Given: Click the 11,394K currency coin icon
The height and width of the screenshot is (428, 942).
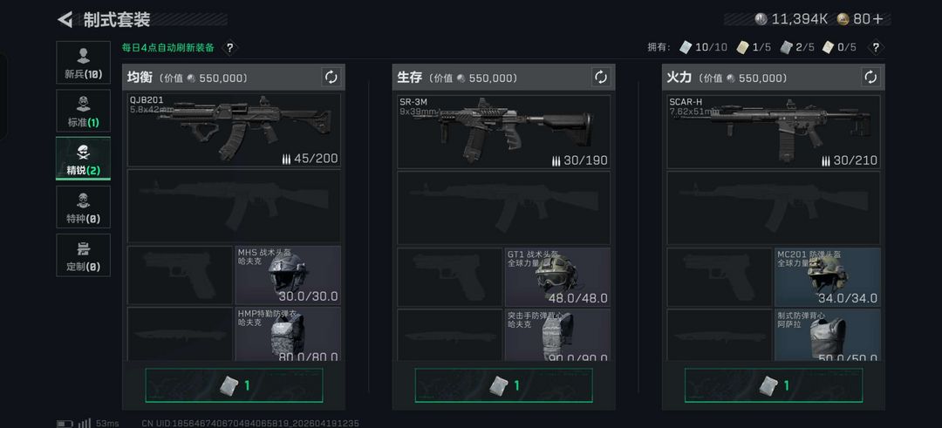Looking at the screenshot, I should pos(761,19).
